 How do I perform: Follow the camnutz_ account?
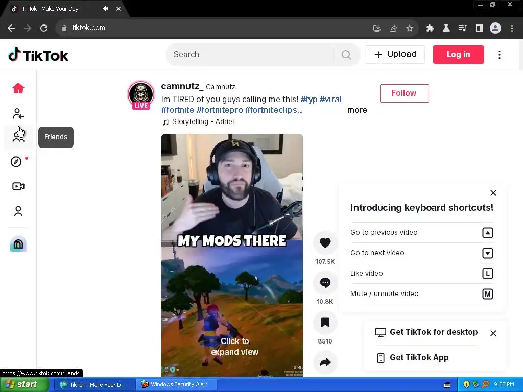tap(405, 93)
